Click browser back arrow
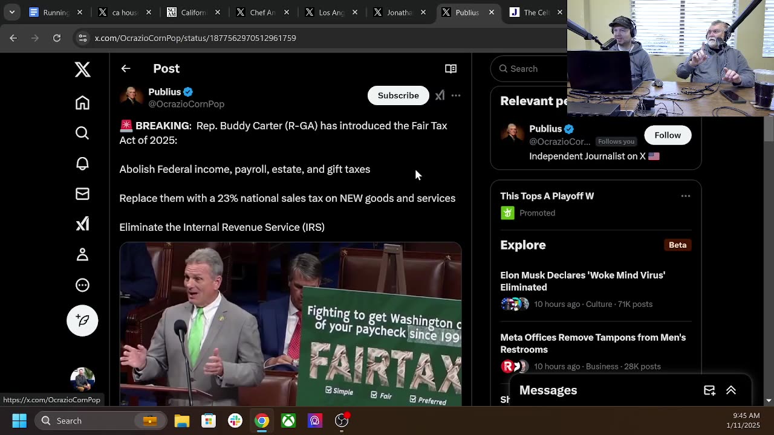Screen dimensions: 774x435 tap(13, 38)
